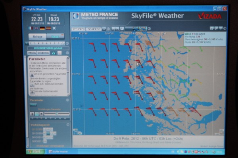Click the parameter transparency slider
238x158 pixels.
[x=57, y=114]
